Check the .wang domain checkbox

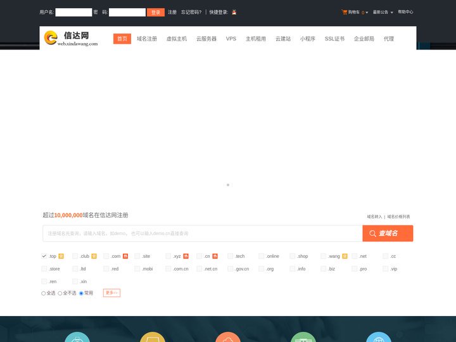tap(324, 256)
